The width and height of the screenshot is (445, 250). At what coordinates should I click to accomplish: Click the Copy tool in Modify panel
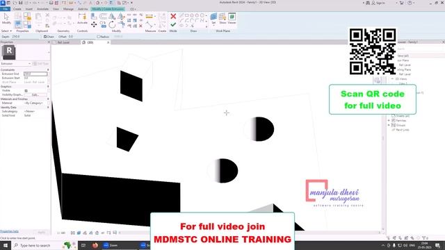[x=103, y=25]
